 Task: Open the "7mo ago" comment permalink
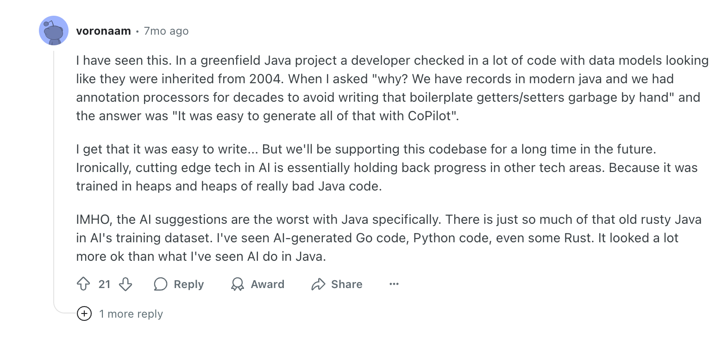tap(166, 31)
